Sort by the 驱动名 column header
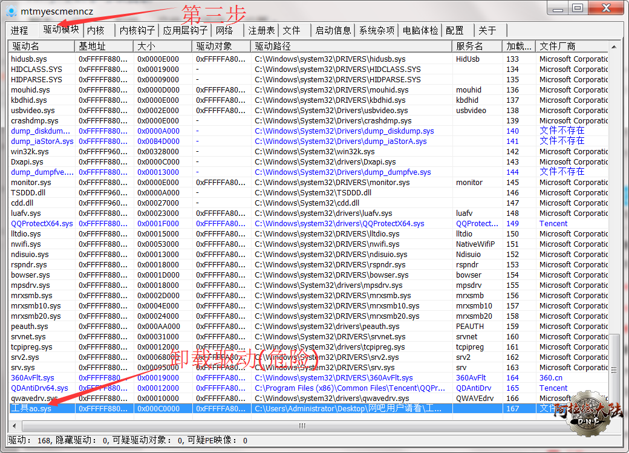The width and height of the screenshot is (629, 453). pyautogui.click(x=41, y=46)
